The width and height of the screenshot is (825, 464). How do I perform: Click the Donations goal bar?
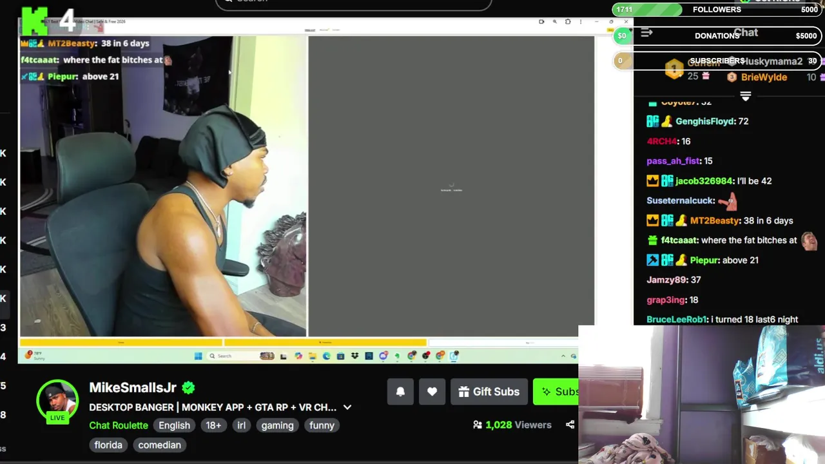coord(717,35)
